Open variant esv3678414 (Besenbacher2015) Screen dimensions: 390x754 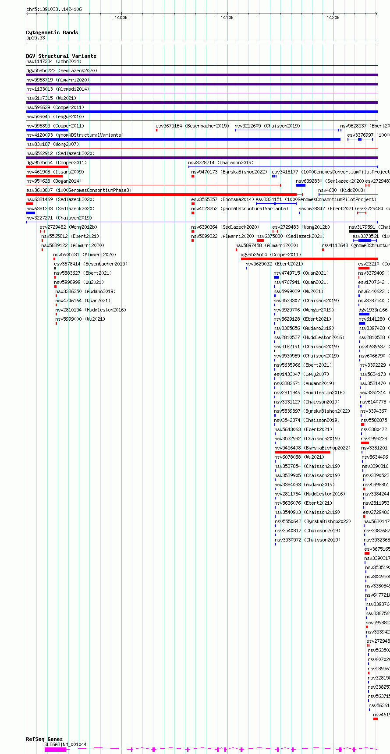click(91, 264)
